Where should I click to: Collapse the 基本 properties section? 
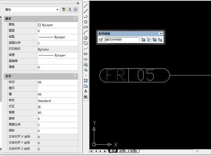coord(75,18)
